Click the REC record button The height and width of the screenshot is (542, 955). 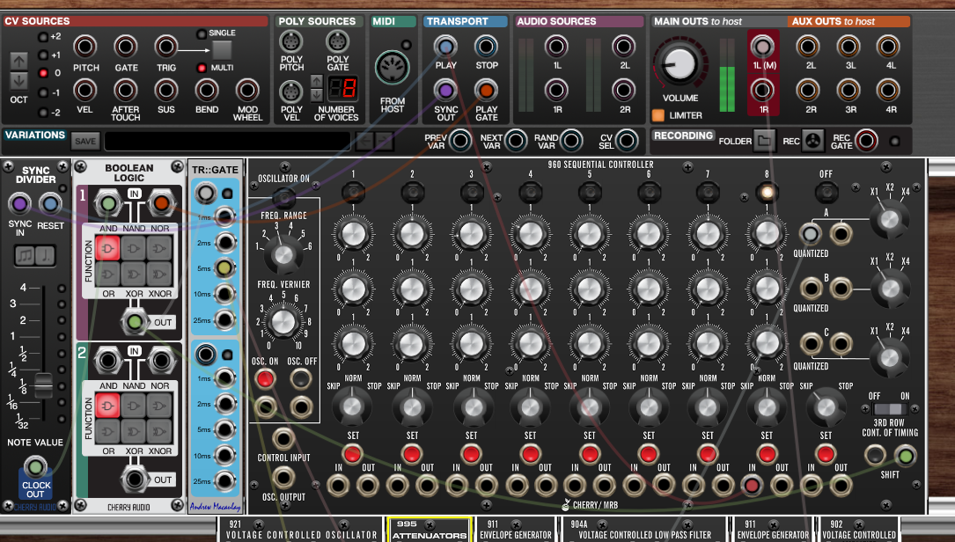pos(812,141)
